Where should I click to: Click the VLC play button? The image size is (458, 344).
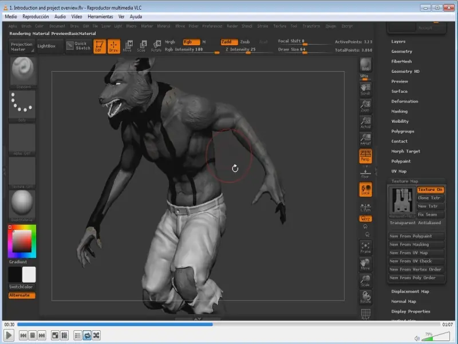(x=9, y=335)
